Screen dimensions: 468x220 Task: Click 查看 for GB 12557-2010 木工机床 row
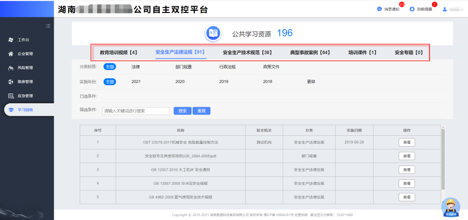(x=406, y=169)
